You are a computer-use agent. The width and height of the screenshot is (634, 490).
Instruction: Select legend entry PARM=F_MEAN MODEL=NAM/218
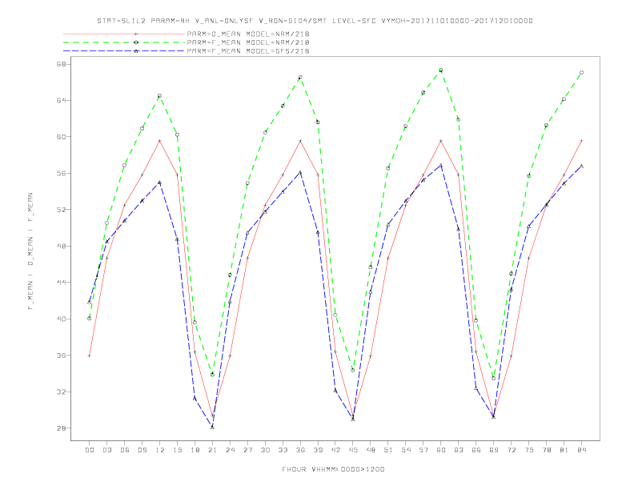tap(248, 42)
